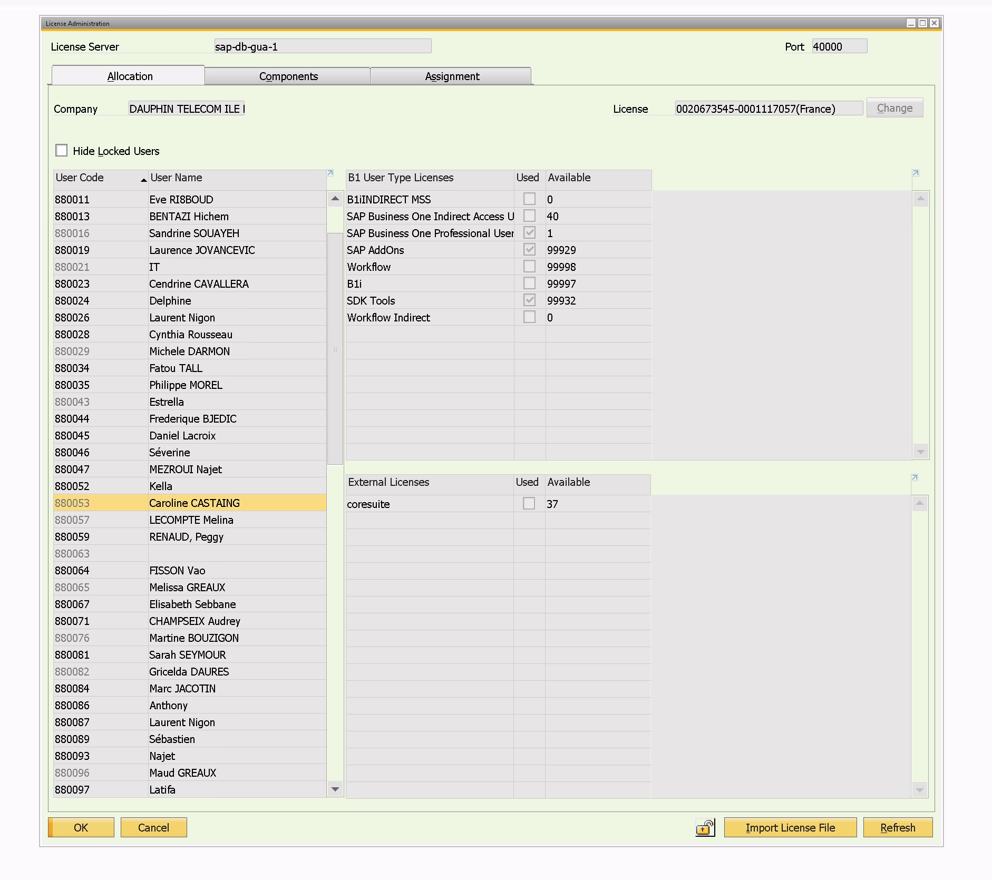Tick the coresuite external license checkbox

pos(529,504)
